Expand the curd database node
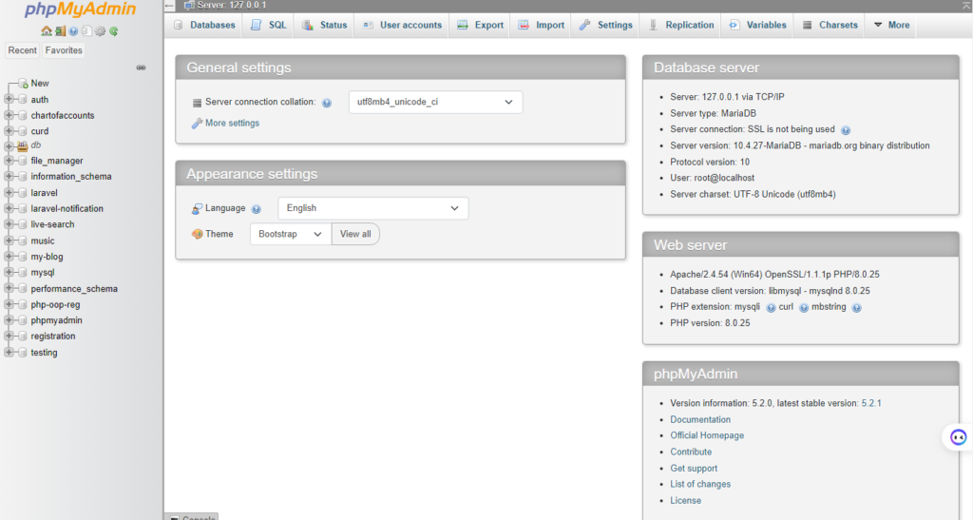Screen dimensions: 973x520 (9, 131)
